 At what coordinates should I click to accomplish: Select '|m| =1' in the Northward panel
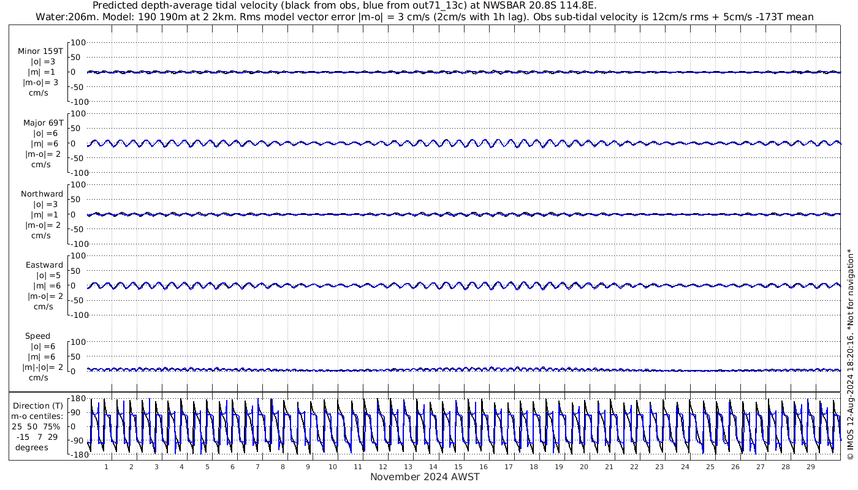point(45,214)
